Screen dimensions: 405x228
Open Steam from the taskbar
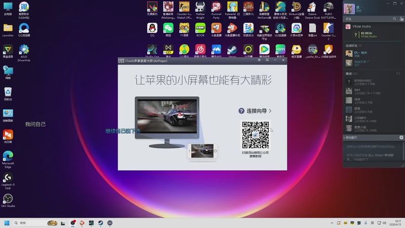tap(100, 223)
